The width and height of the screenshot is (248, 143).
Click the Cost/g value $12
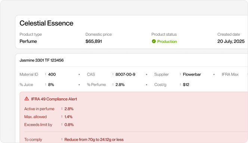186,85
